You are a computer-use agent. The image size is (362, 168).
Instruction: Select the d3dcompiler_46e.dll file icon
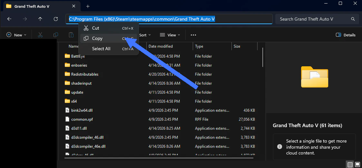click(x=67, y=146)
